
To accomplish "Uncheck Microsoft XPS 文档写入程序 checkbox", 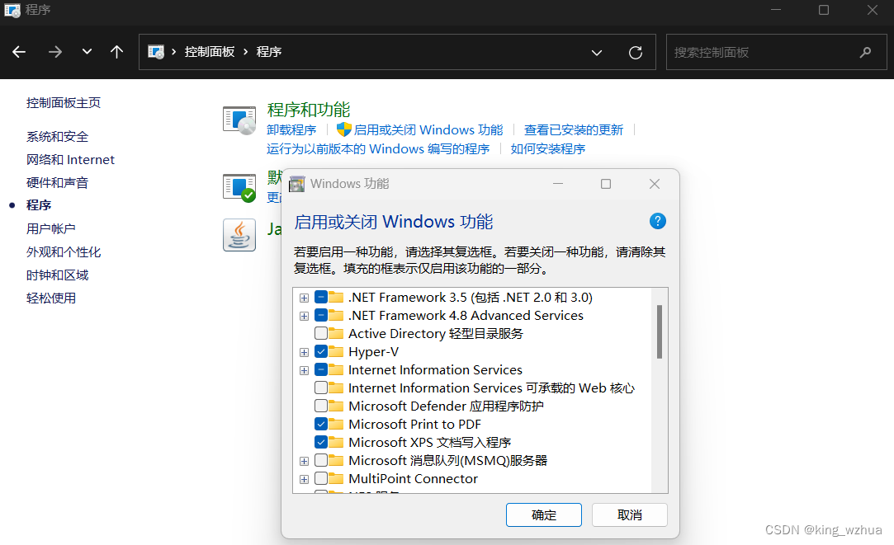I will coord(321,442).
